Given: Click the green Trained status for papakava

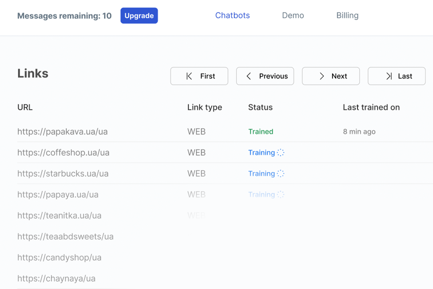Looking at the screenshot, I should [x=261, y=132].
